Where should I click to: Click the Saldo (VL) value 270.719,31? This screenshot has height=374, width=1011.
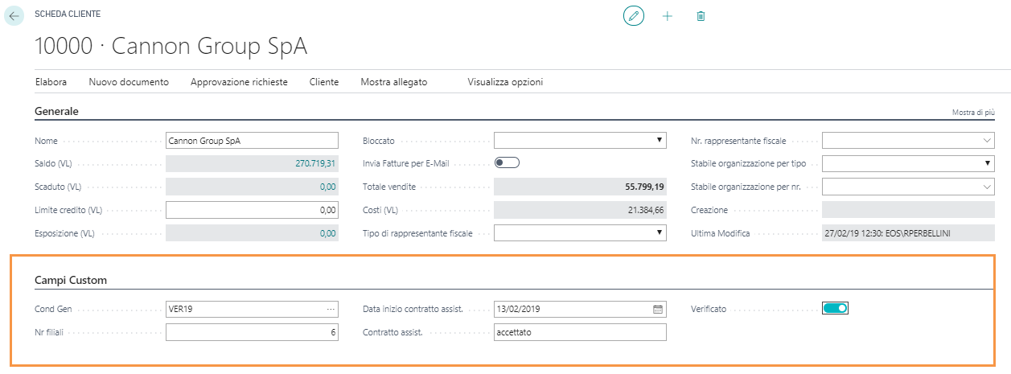(315, 164)
